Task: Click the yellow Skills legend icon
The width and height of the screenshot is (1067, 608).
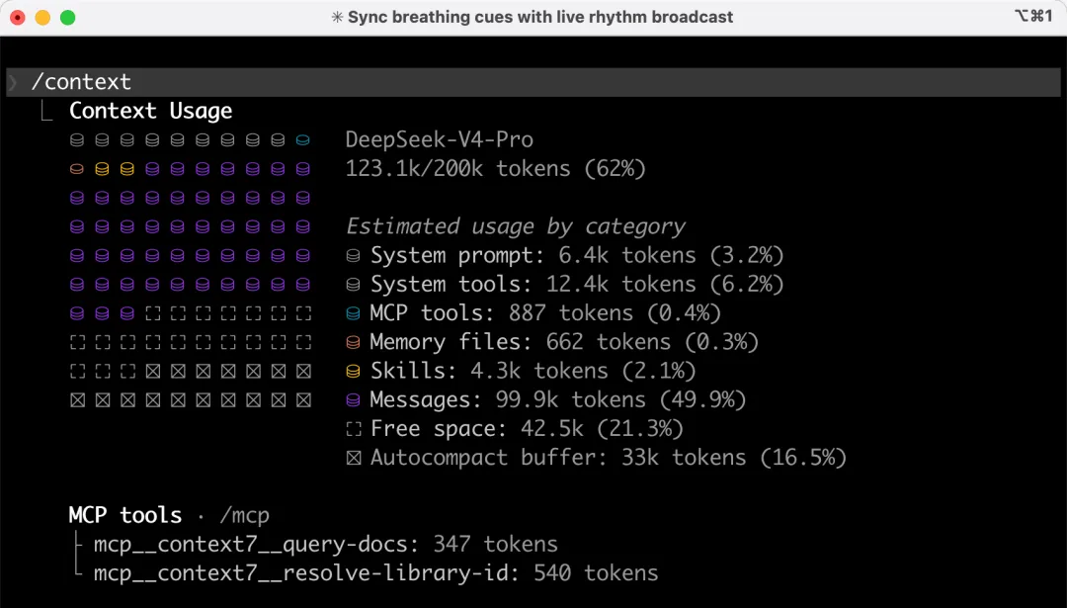Action: 353,371
